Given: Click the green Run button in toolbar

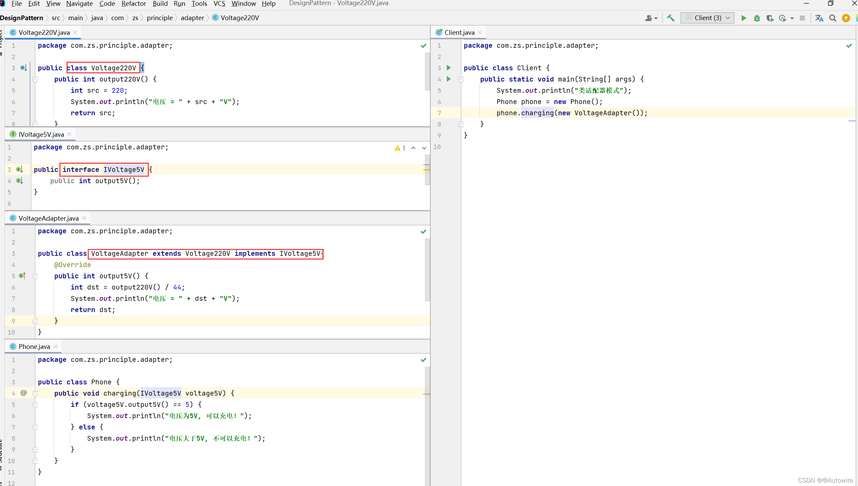Looking at the screenshot, I should [744, 18].
